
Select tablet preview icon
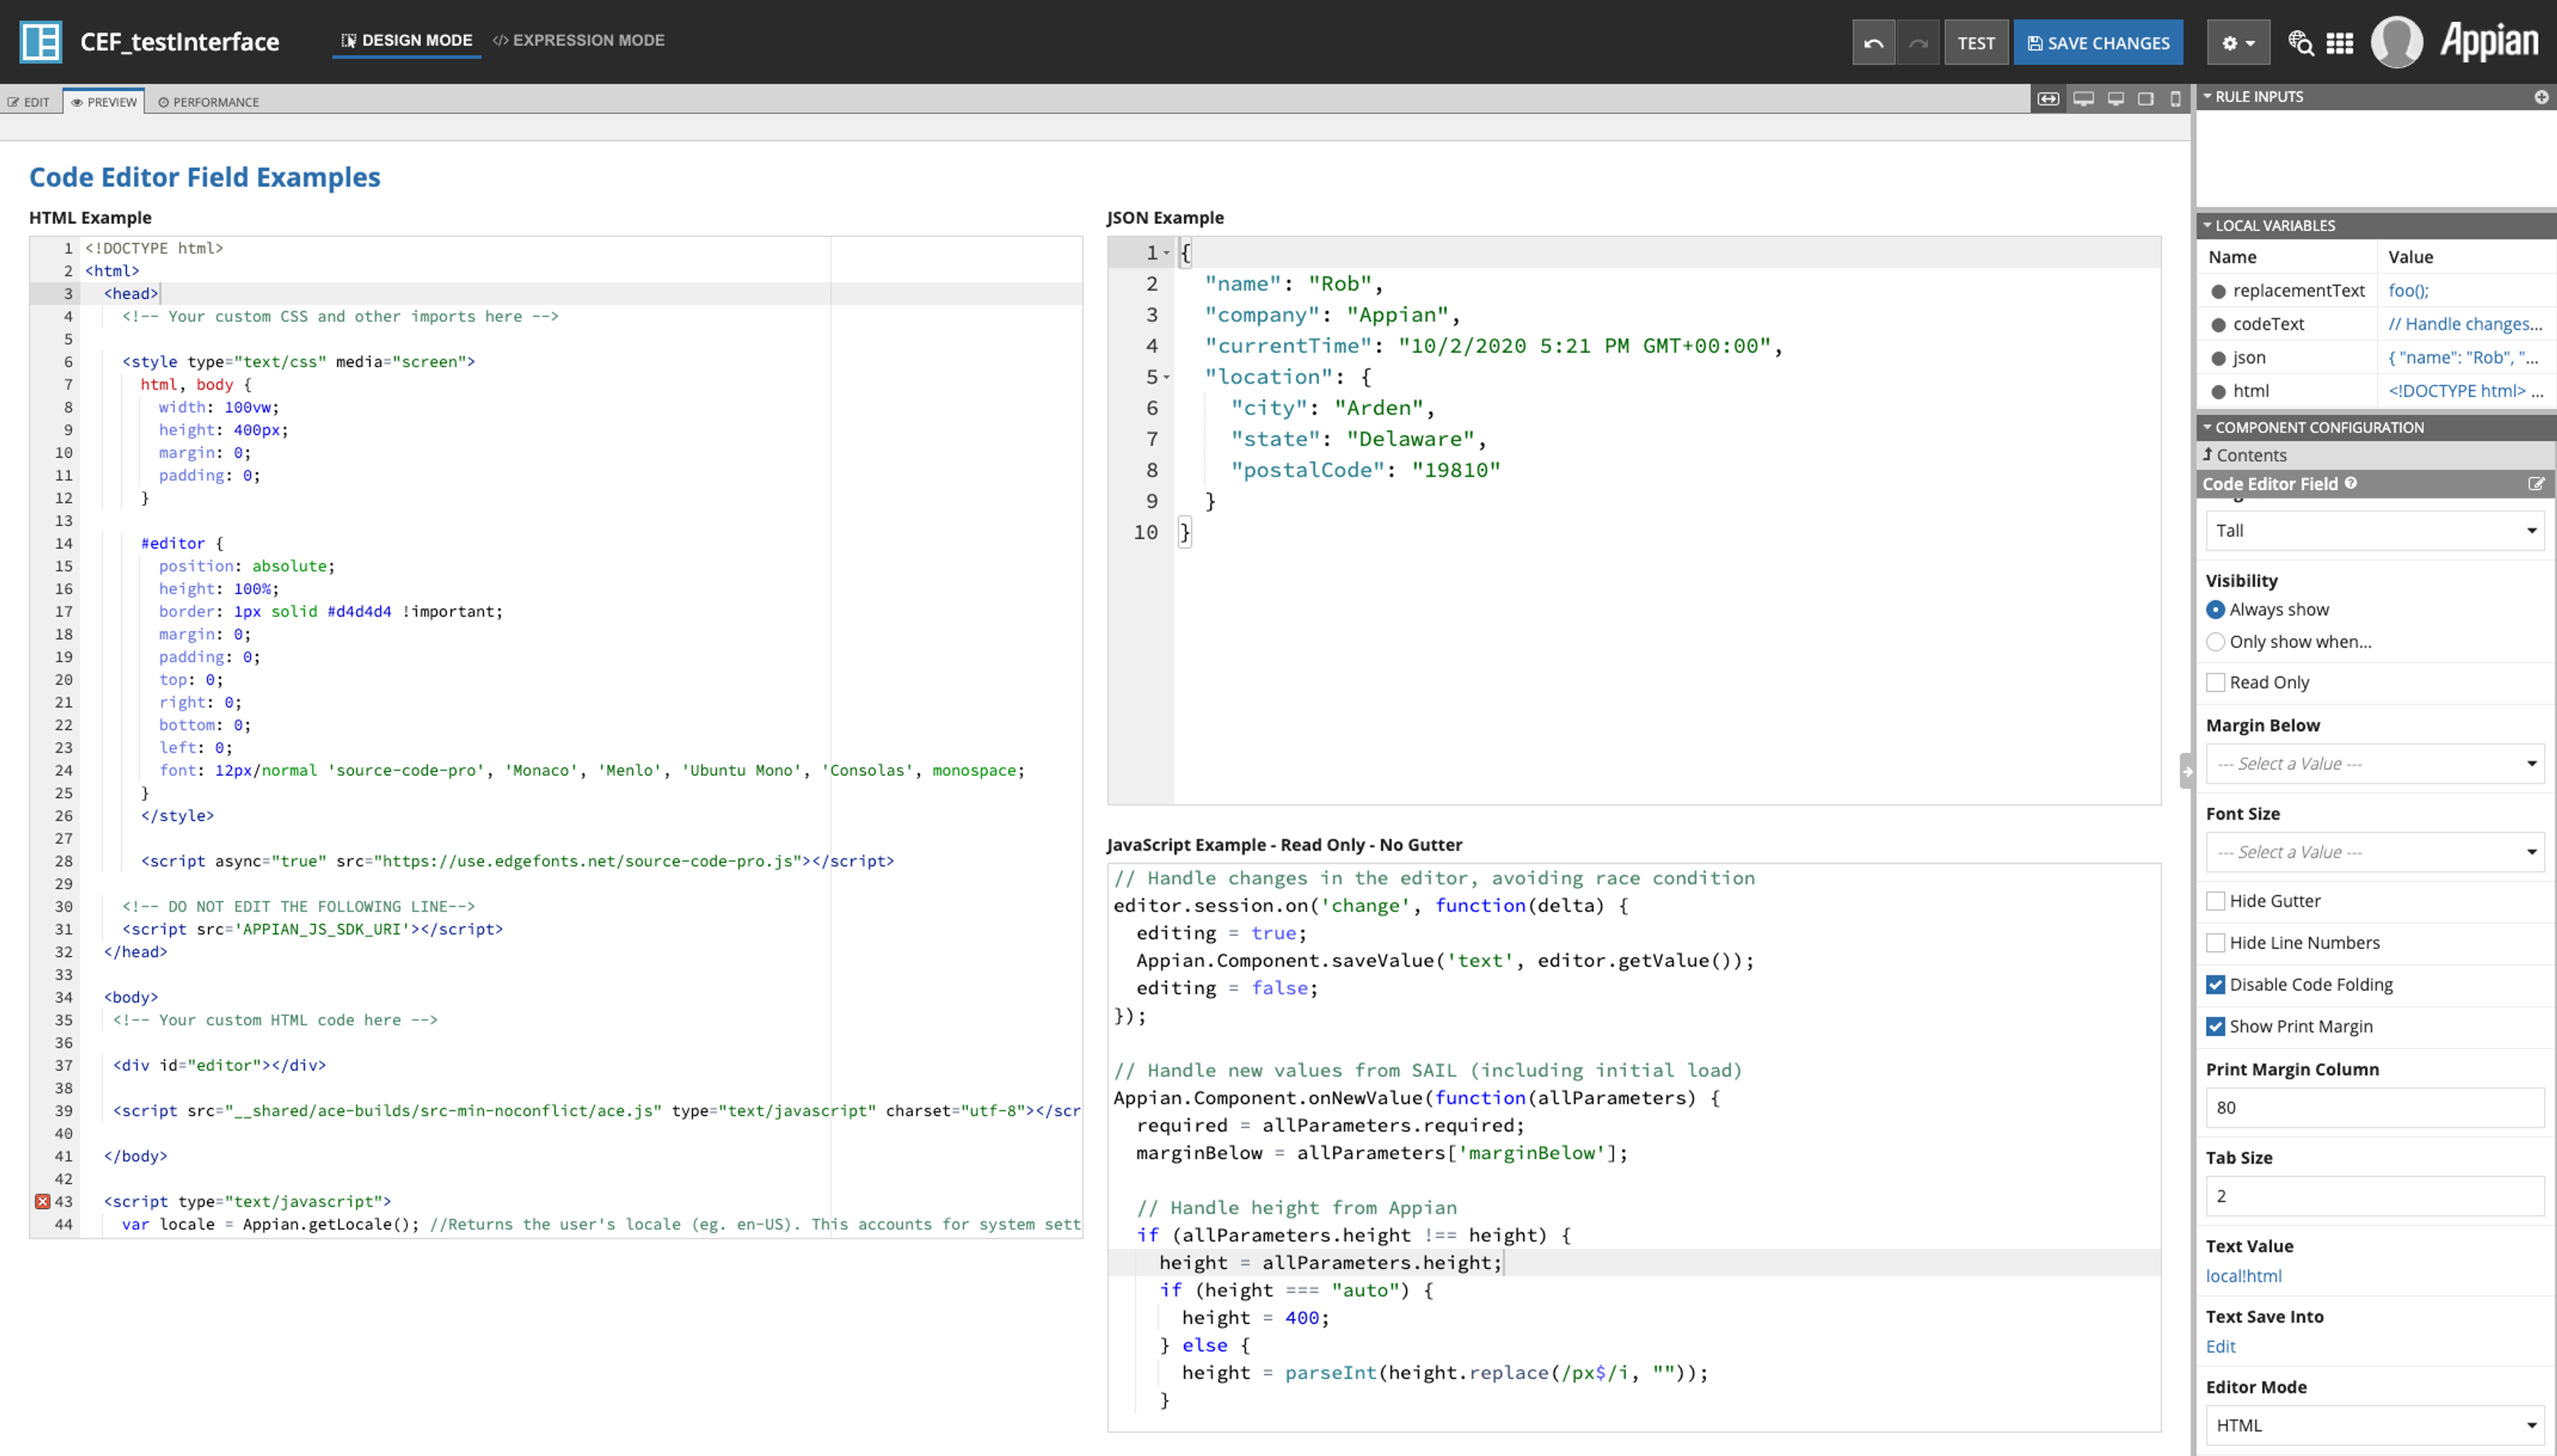(2145, 99)
